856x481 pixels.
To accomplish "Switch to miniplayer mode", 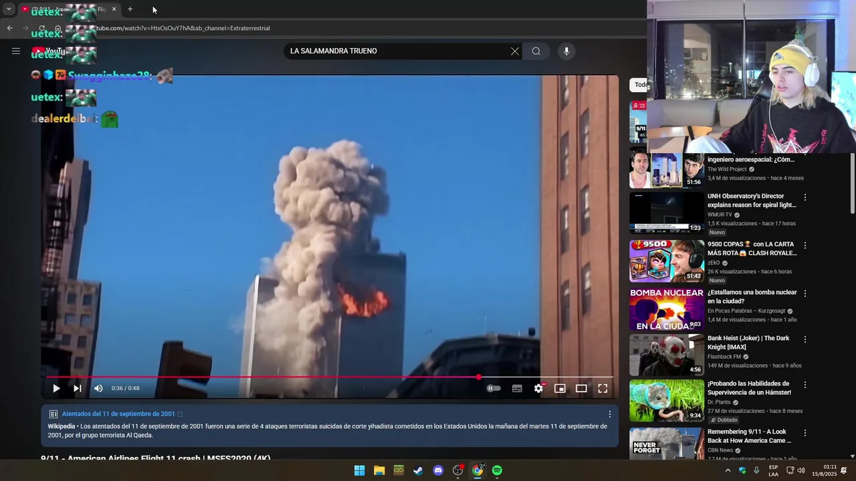I will (x=560, y=388).
